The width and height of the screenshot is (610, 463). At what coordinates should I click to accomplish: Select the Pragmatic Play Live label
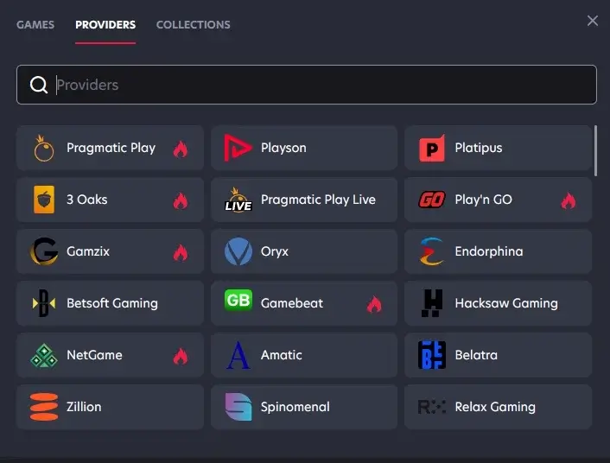tap(318, 200)
